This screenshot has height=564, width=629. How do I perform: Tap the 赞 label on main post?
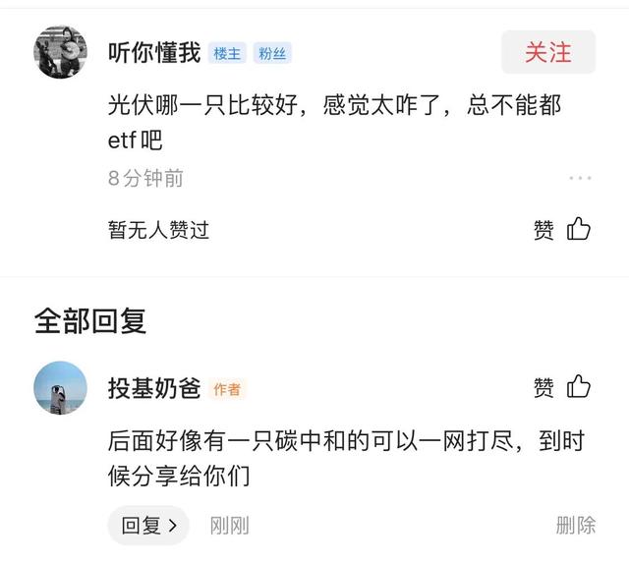(543, 230)
